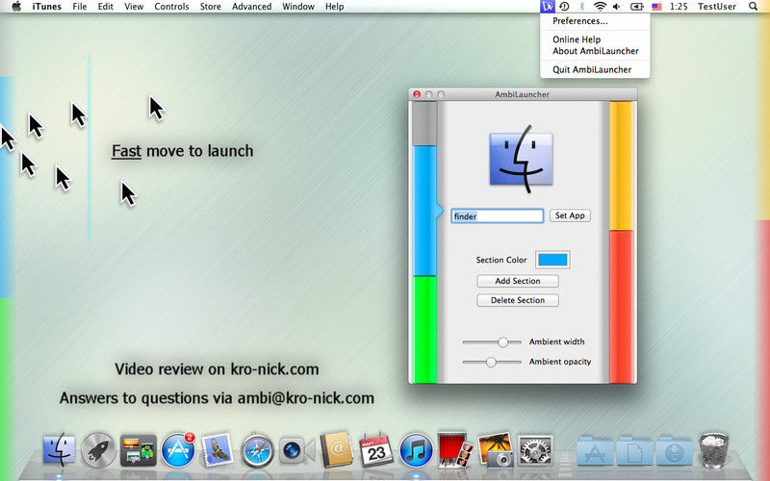
Task: Select the yellow section on right strip
Action: pos(621,165)
